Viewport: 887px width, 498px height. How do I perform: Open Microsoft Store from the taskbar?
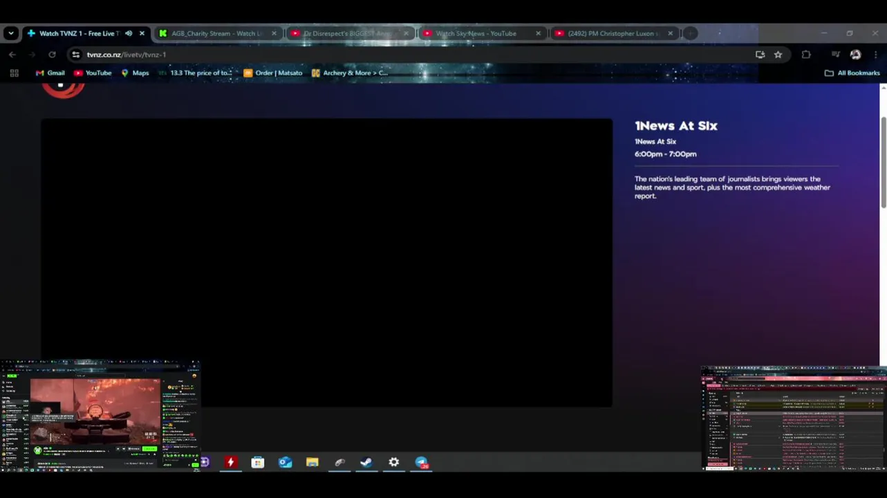click(258, 462)
